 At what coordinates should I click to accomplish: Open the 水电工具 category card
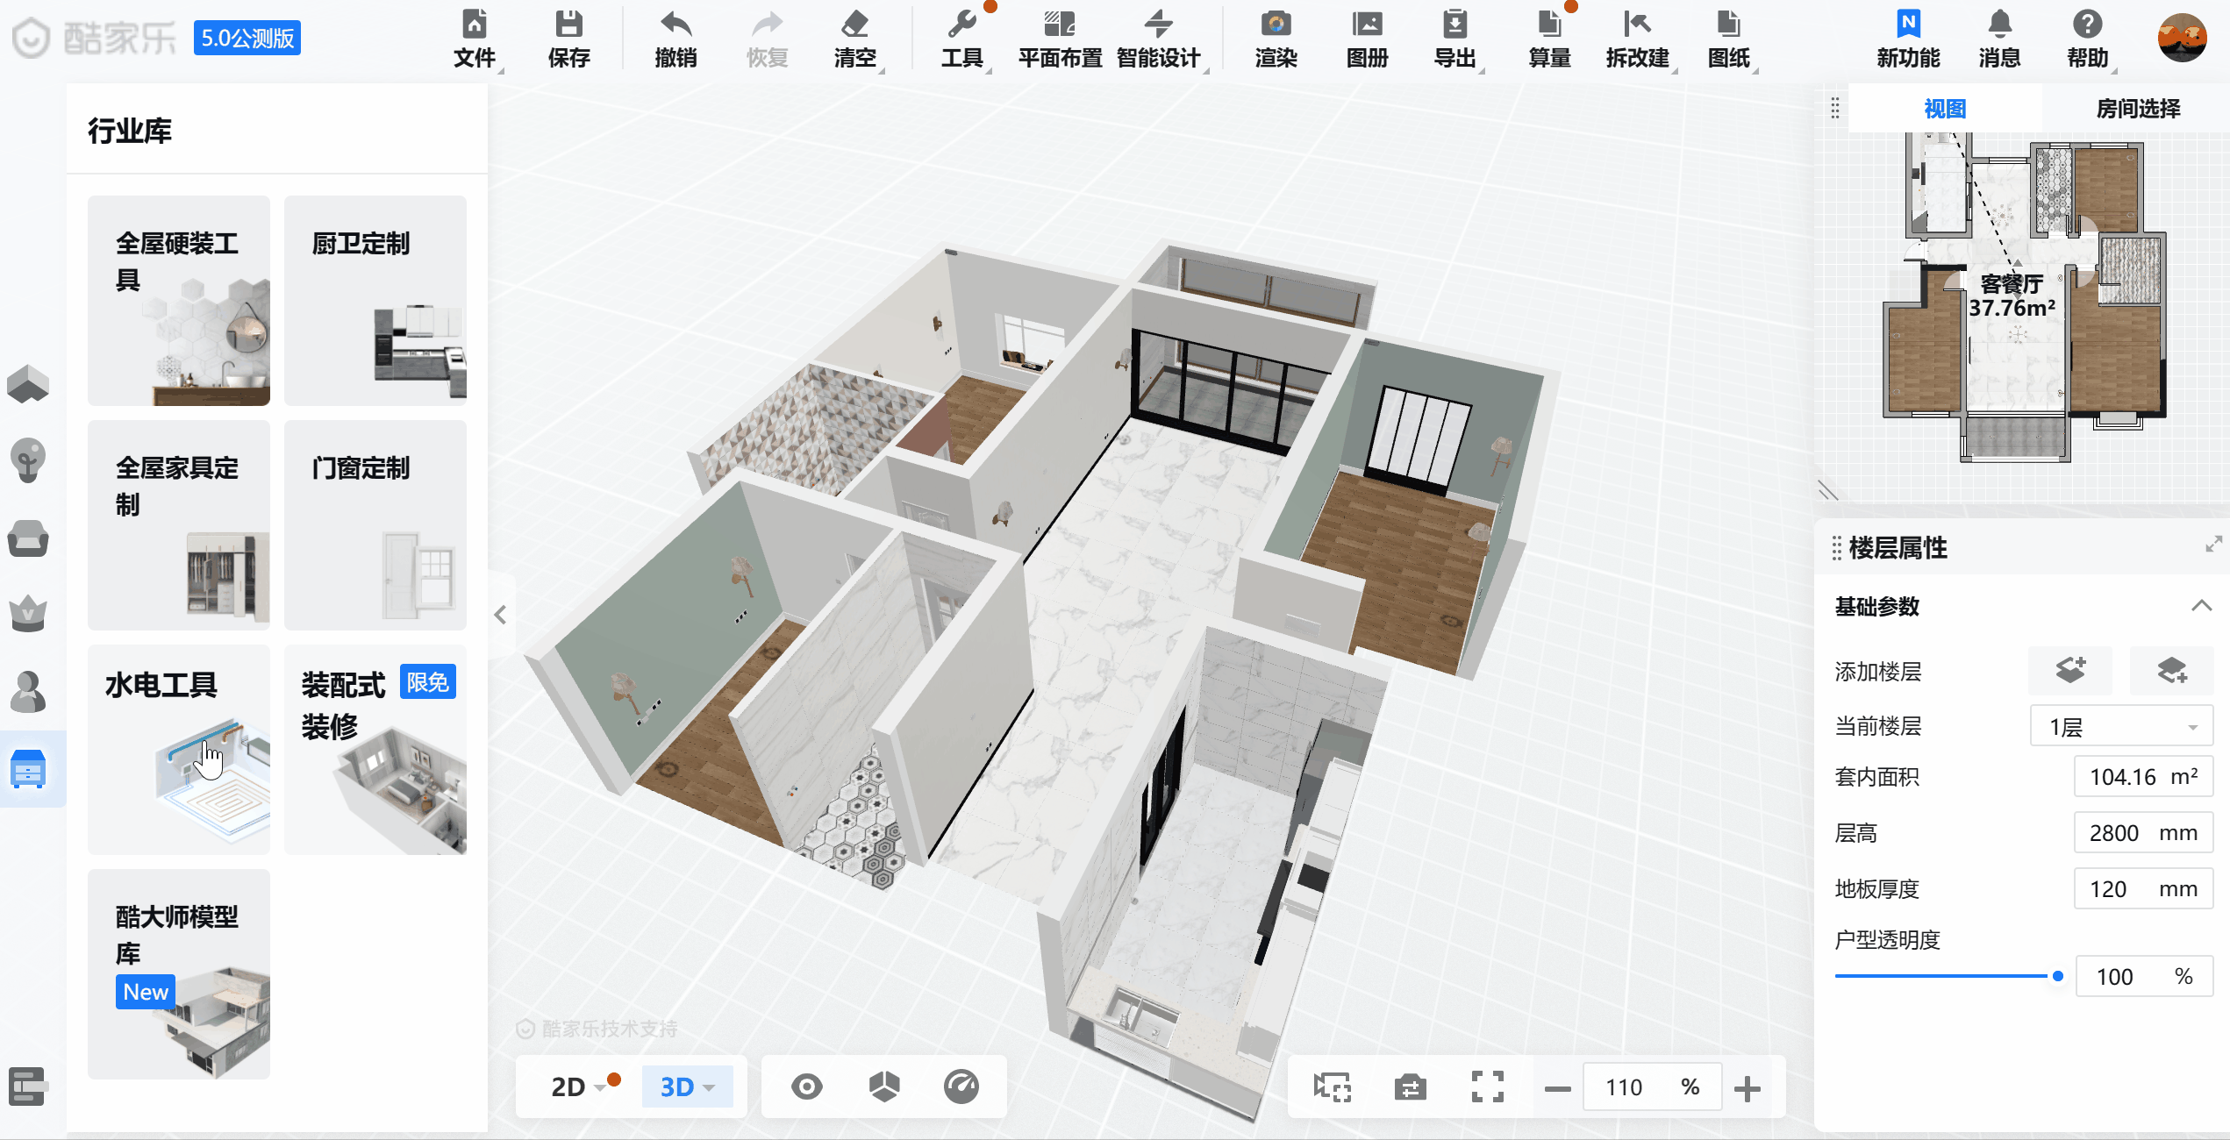click(179, 749)
